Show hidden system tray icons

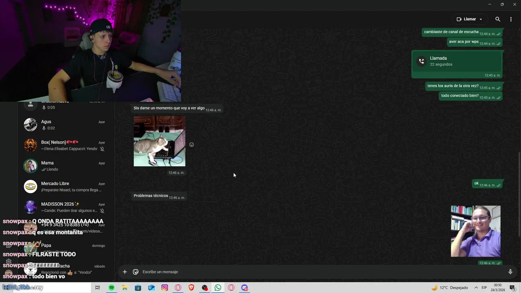476,288
